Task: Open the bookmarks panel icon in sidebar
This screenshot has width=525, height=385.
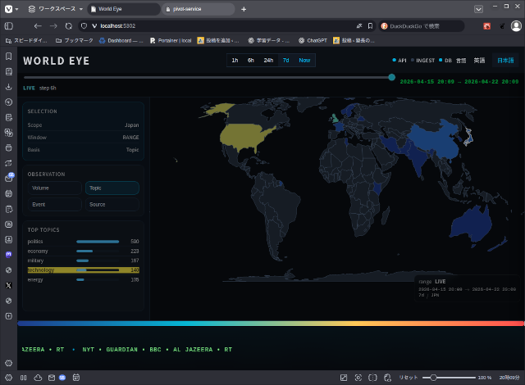Action: tap(8, 57)
